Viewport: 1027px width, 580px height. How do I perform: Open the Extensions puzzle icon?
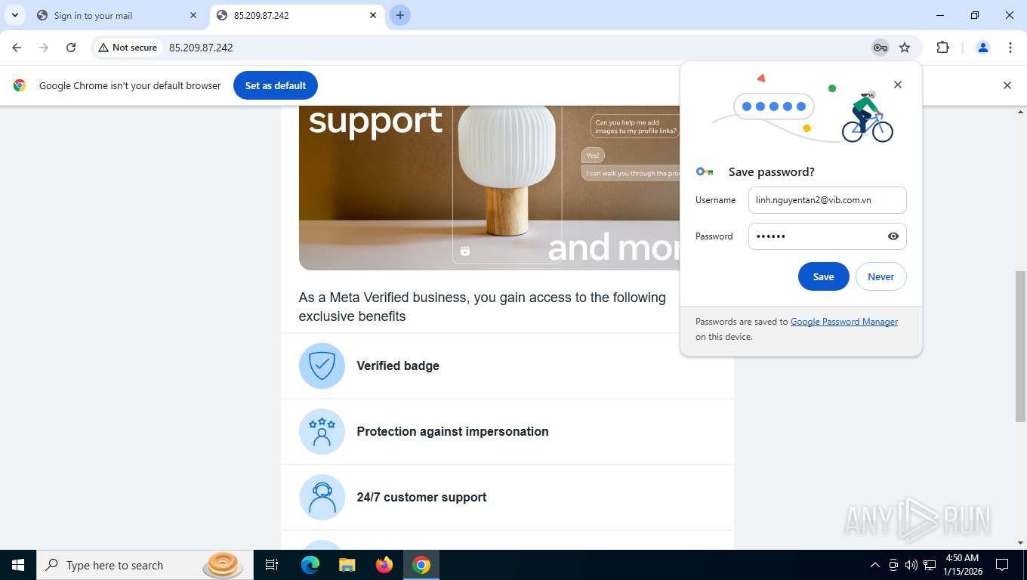click(942, 48)
